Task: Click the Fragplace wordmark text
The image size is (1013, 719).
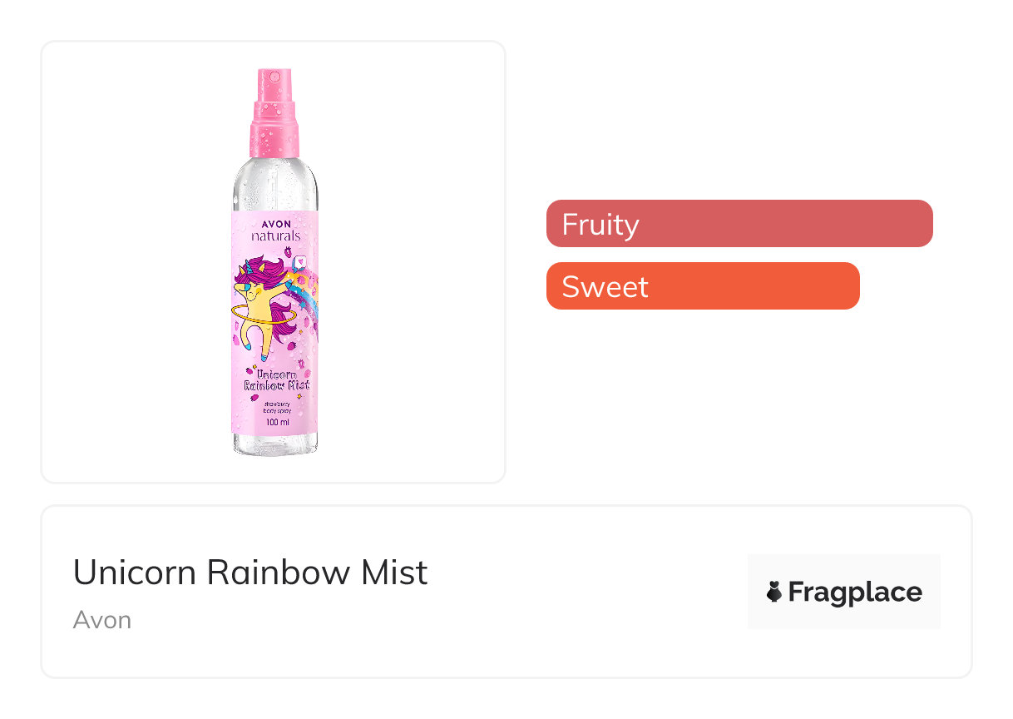Action: (x=854, y=592)
